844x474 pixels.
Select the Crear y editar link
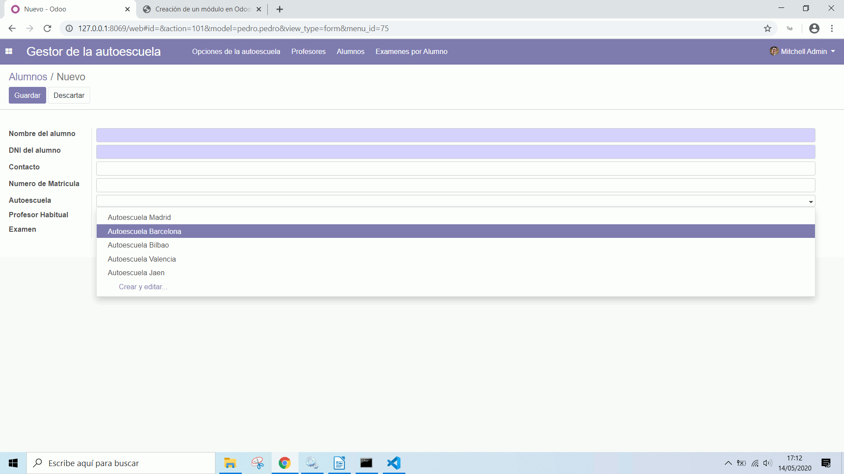point(143,287)
